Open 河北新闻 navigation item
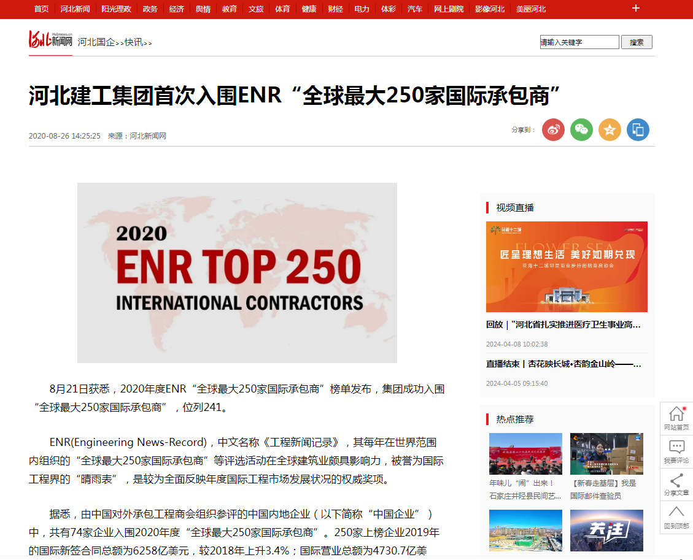 point(75,9)
